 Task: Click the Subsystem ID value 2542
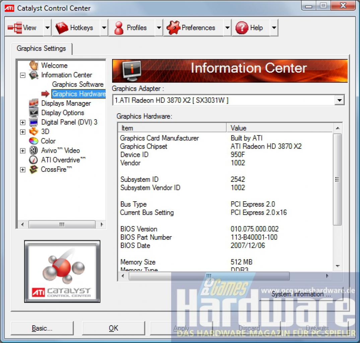coord(238,179)
